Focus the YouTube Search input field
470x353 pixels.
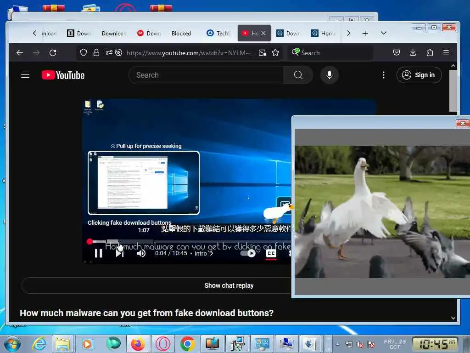coord(207,75)
